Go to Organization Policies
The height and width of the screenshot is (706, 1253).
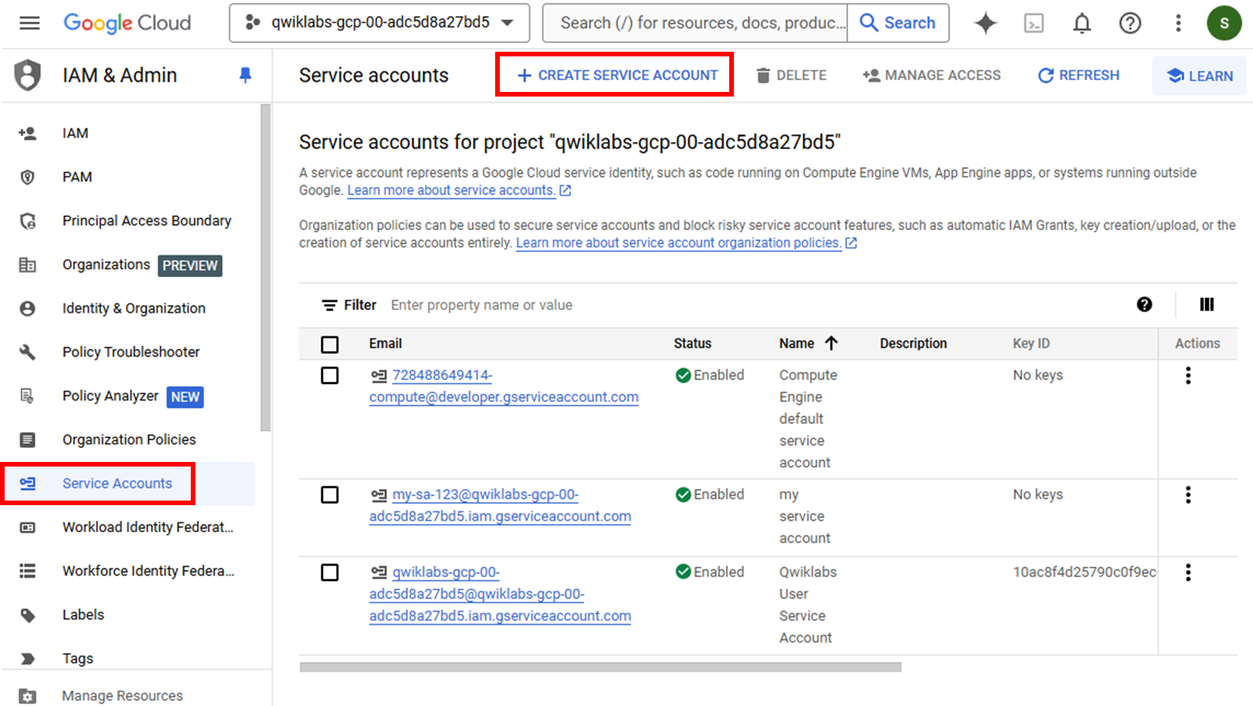127,440
